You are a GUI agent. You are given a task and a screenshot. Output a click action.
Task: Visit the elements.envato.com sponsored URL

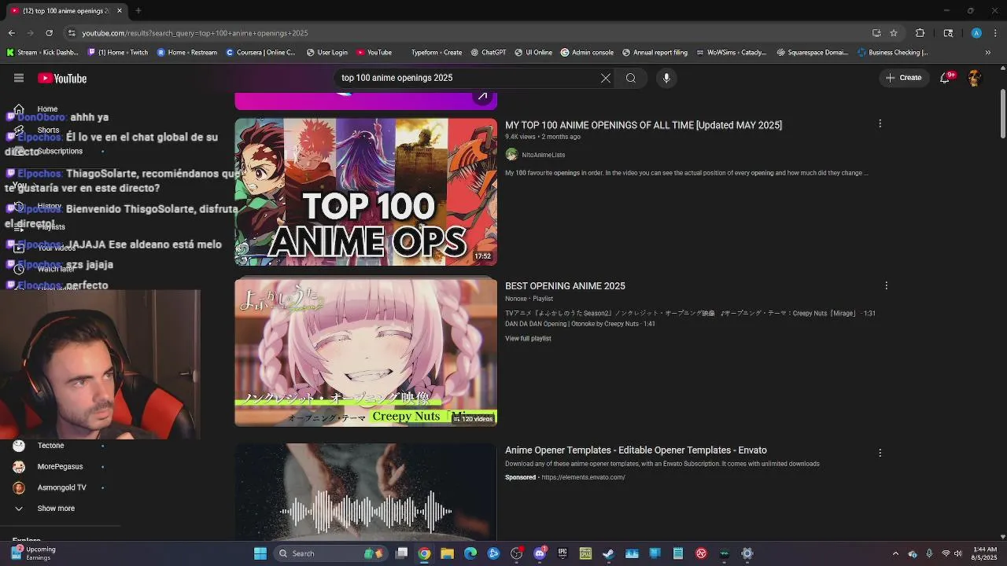pos(583,477)
